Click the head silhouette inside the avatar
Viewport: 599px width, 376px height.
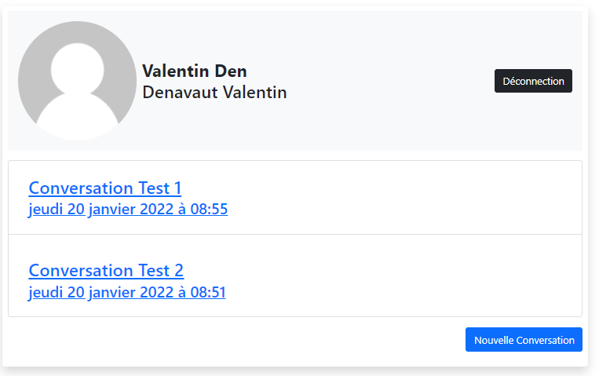(78, 70)
